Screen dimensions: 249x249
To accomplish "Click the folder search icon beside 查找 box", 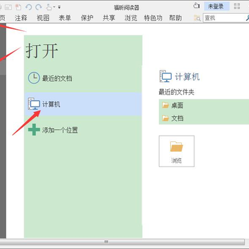I will pos(197,18).
